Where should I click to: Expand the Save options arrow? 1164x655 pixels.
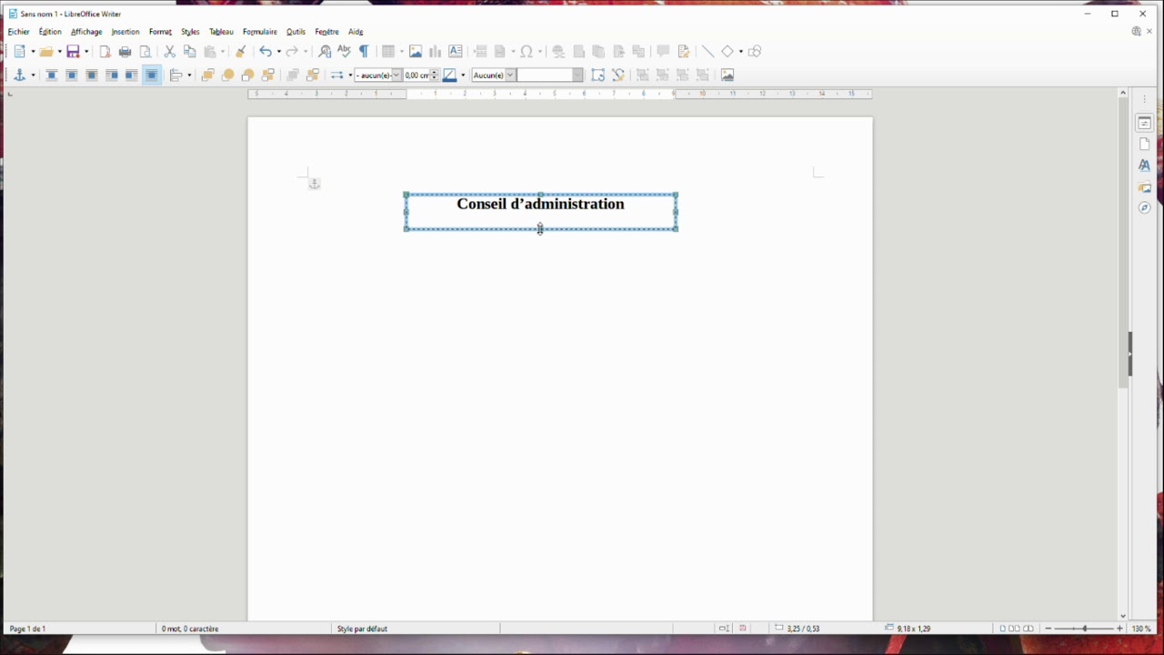pos(87,52)
